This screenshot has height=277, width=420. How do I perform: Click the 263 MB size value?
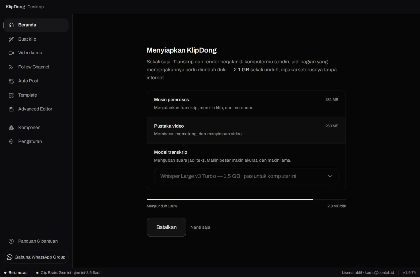point(332,126)
